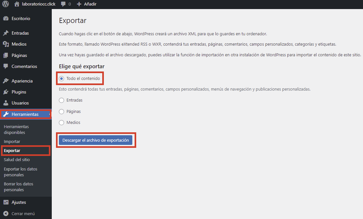
Task: Click the Elige qué exportar heading
Action: pos(82,66)
